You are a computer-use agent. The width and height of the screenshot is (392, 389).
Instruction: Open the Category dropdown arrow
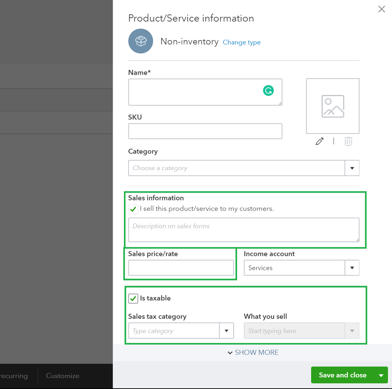(352, 168)
